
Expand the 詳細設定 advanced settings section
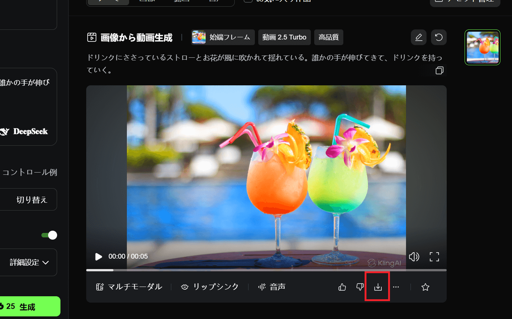(x=28, y=262)
